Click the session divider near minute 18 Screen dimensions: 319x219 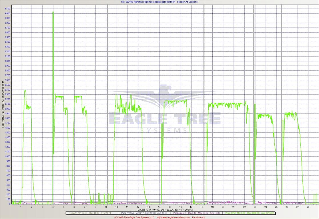tap(204, 103)
